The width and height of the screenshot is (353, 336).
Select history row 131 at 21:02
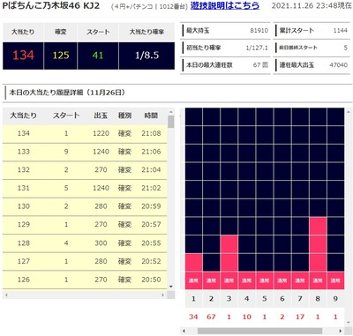[x=85, y=189]
